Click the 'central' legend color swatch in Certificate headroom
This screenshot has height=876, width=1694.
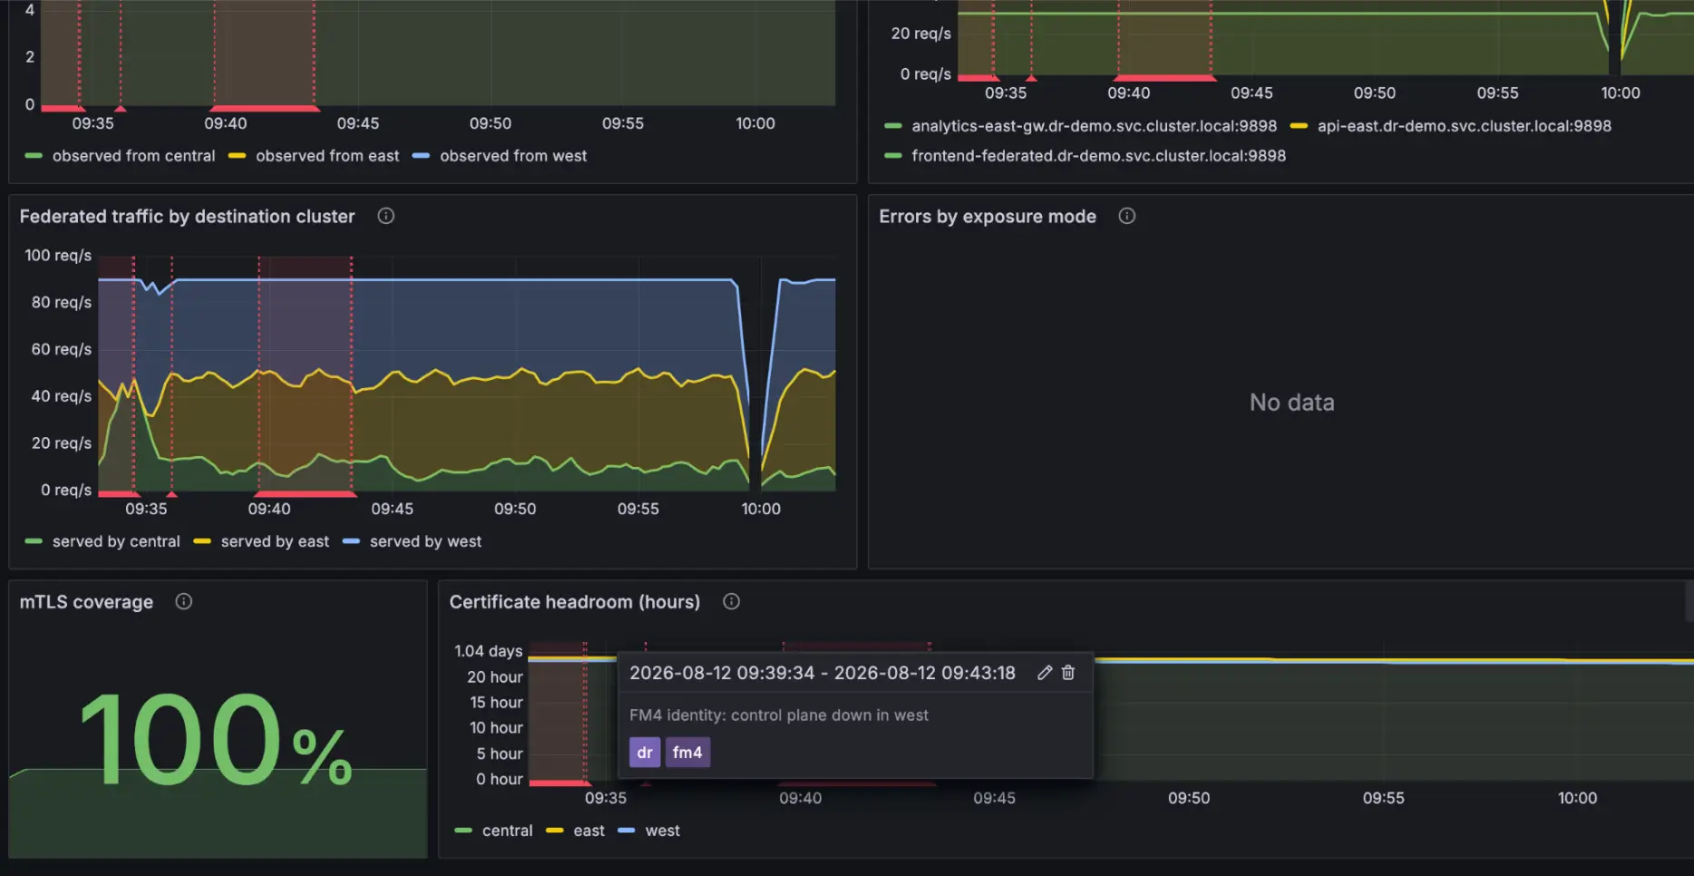463,831
